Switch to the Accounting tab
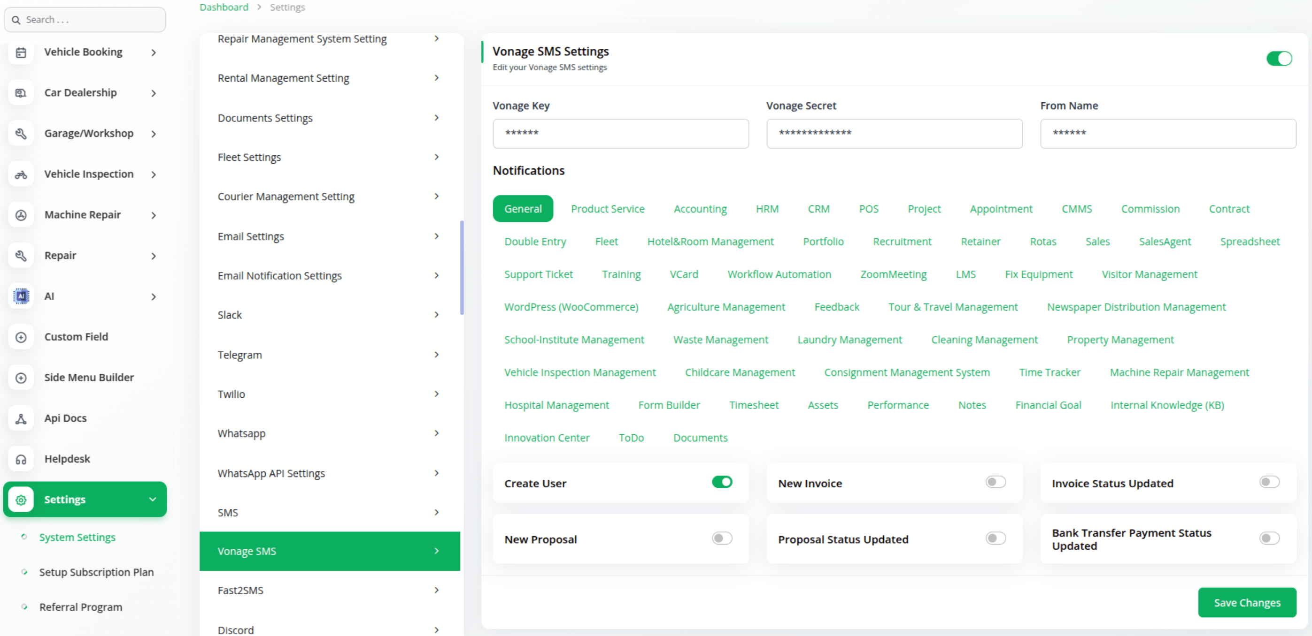The image size is (1312, 636). tap(700, 209)
